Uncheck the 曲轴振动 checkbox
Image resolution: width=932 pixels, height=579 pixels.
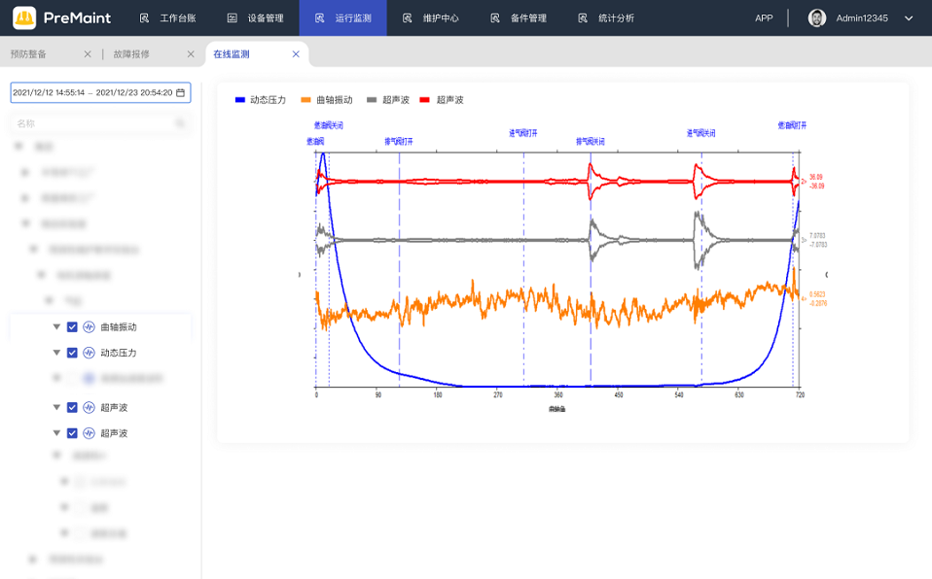click(72, 327)
